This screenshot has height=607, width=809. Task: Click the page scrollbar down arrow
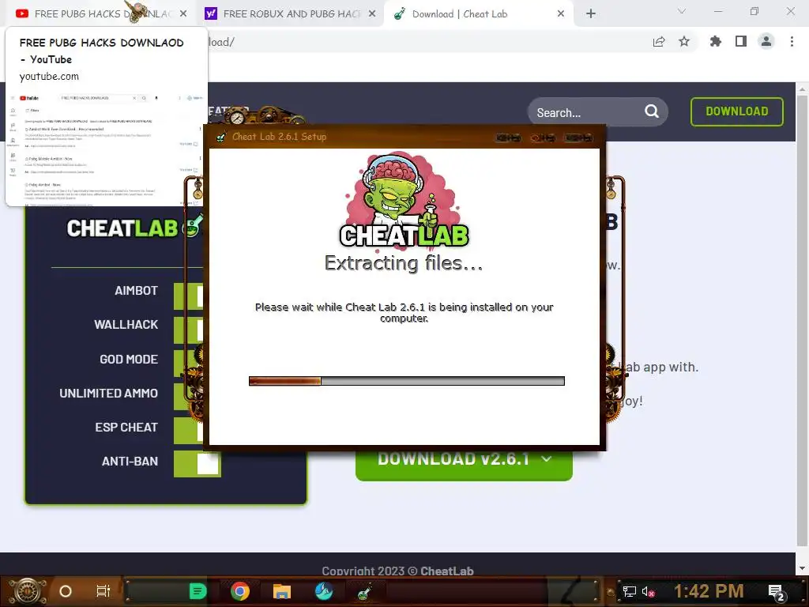pos(802,567)
